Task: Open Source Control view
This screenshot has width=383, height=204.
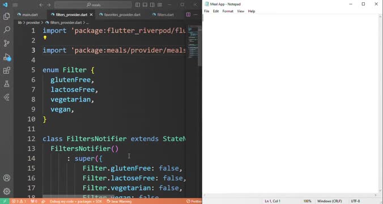Action: 7,43
